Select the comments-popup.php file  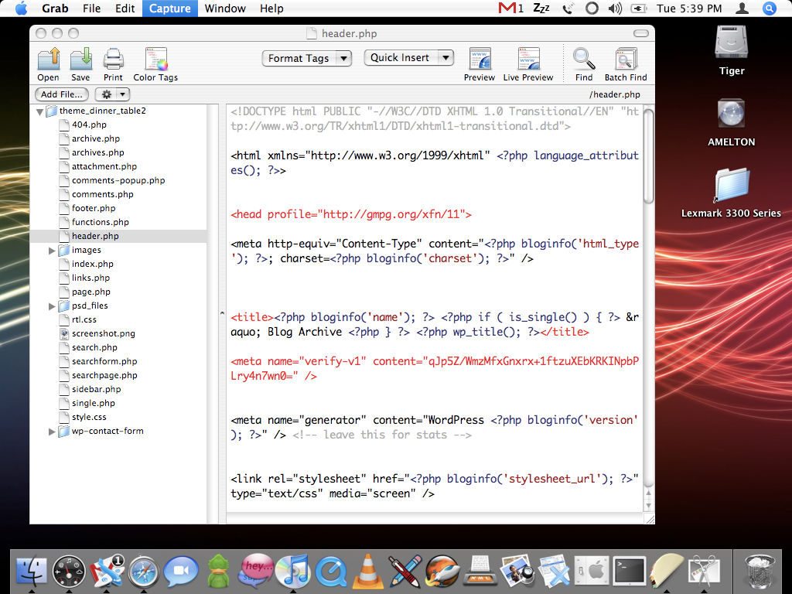118,180
